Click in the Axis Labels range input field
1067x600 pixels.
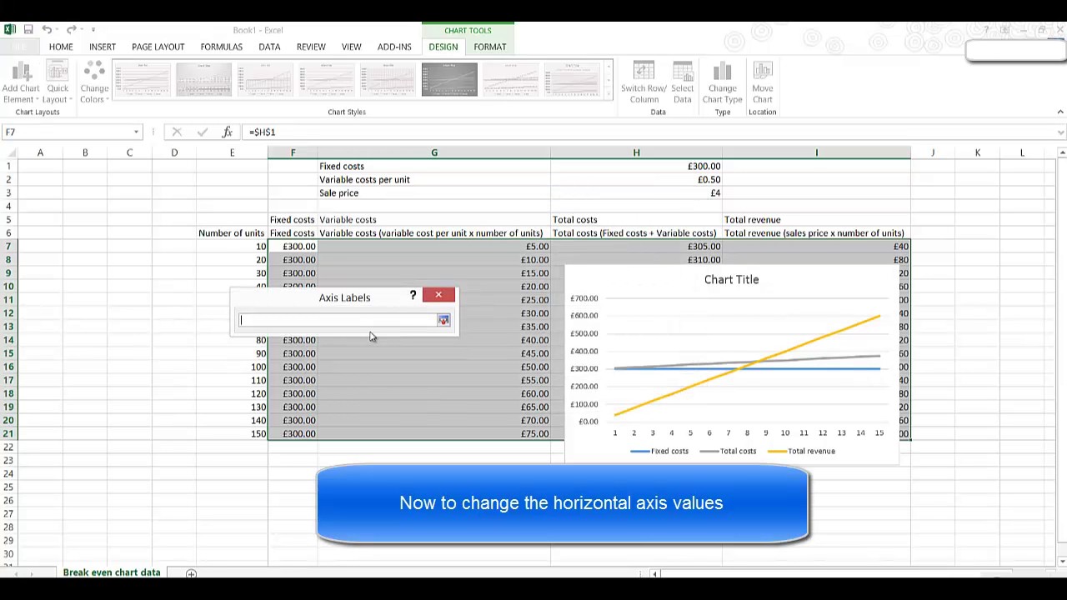click(338, 320)
